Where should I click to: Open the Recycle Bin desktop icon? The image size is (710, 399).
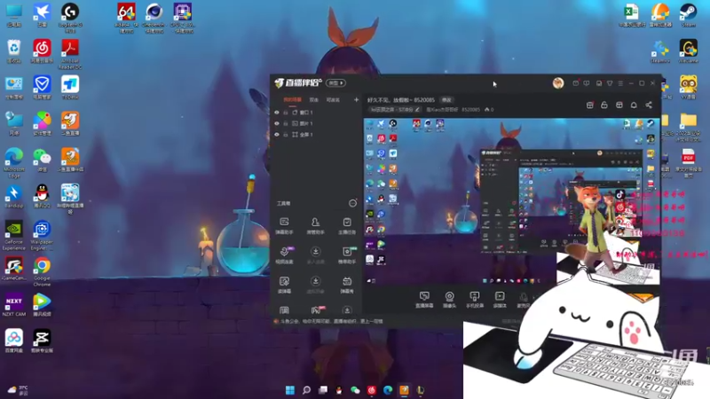[14, 51]
